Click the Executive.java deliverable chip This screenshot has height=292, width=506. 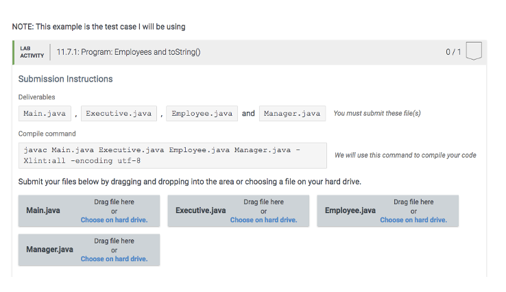pos(121,113)
